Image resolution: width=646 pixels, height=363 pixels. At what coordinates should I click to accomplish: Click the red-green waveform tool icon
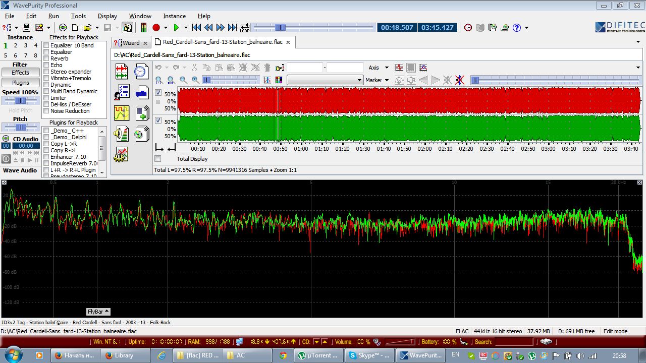pyautogui.click(x=122, y=71)
